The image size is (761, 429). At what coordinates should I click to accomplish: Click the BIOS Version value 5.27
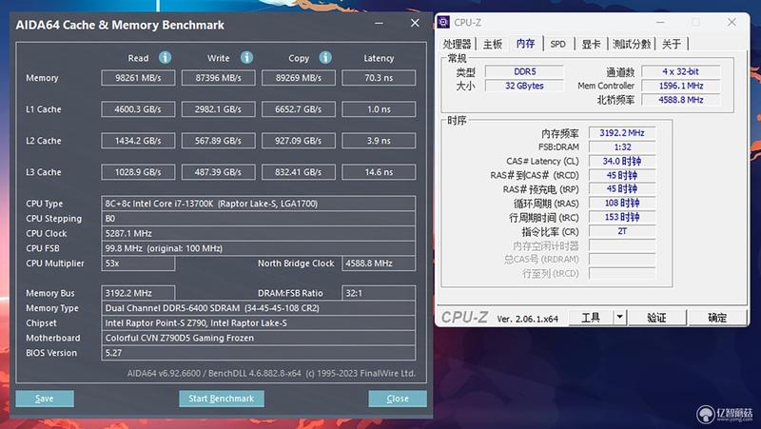258,353
